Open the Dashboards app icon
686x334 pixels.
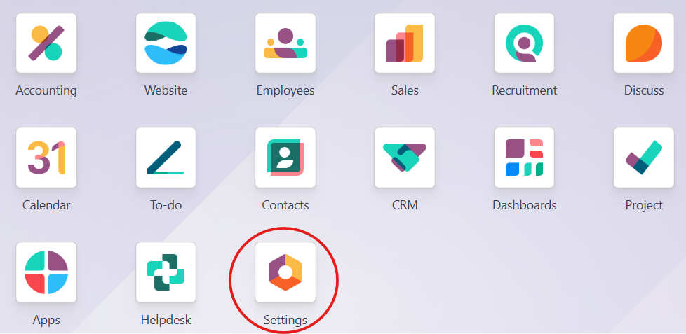point(524,158)
